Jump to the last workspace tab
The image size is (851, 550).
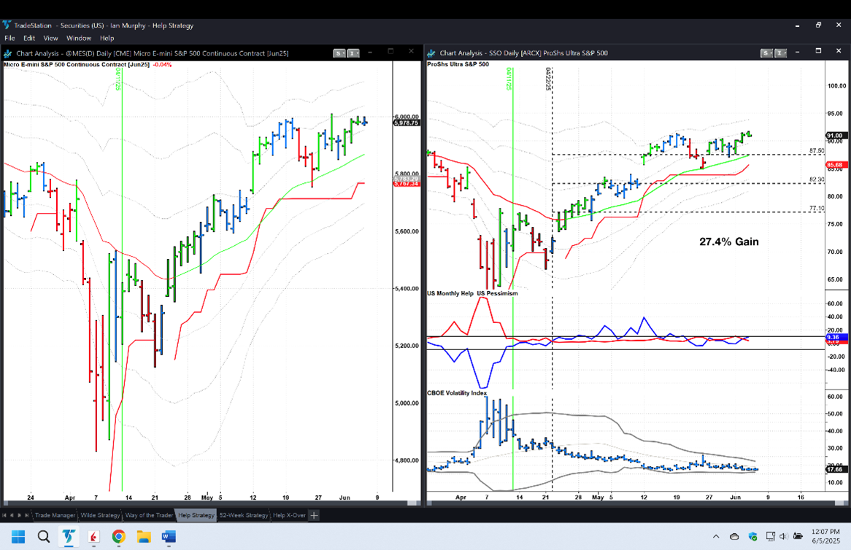27,515
